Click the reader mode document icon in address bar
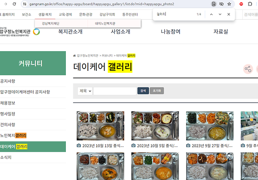The width and height of the screenshot is (258, 180). (x=214, y=4)
